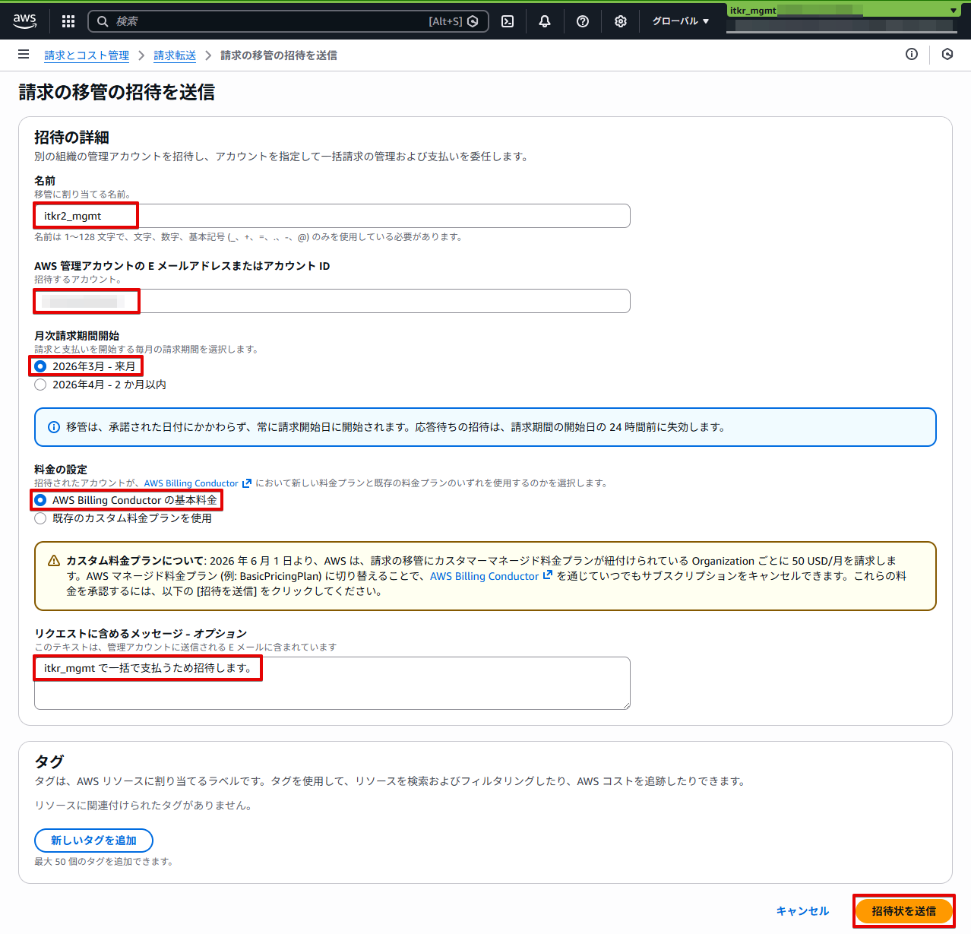This screenshot has height=934, width=971.
Task: Click リソースに関連付けられたタグがありません text
Action: [x=143, y=806]
